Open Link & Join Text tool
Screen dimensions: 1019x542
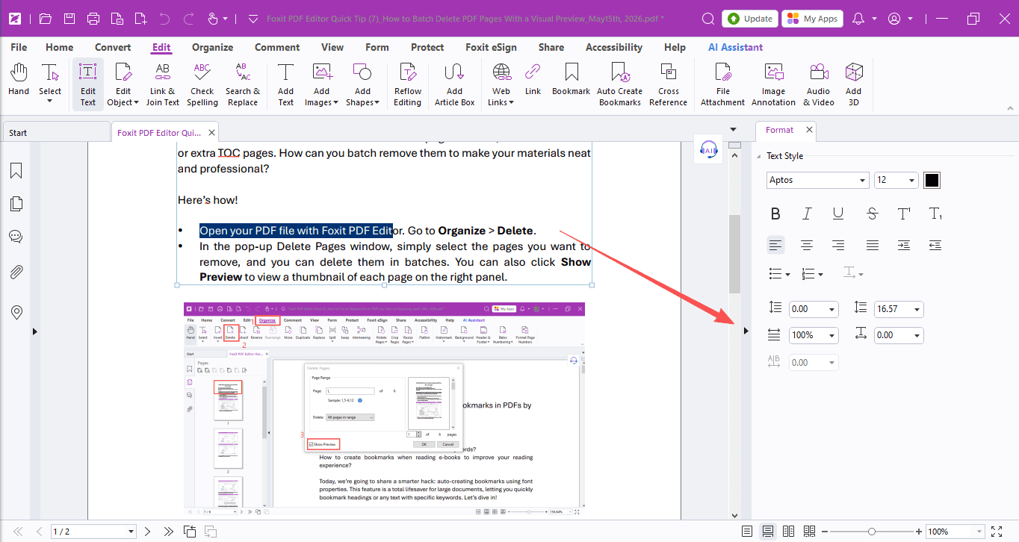pyautogui.click(x=162, y=84)
